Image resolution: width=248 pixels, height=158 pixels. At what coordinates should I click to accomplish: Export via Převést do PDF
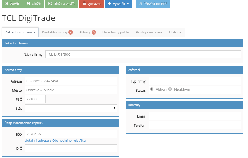(153, 4)
